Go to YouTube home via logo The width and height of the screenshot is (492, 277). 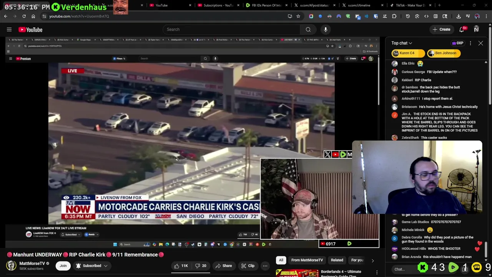(x=30, y=30)
